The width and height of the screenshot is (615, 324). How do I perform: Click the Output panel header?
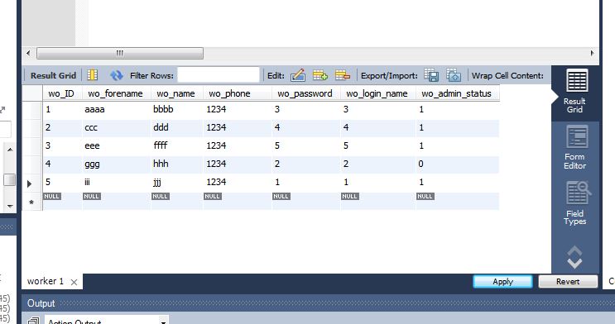point(318,303)
